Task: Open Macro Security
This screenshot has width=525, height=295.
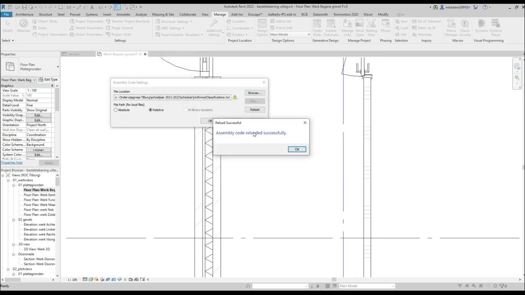Action: click(x=465, y=27)
